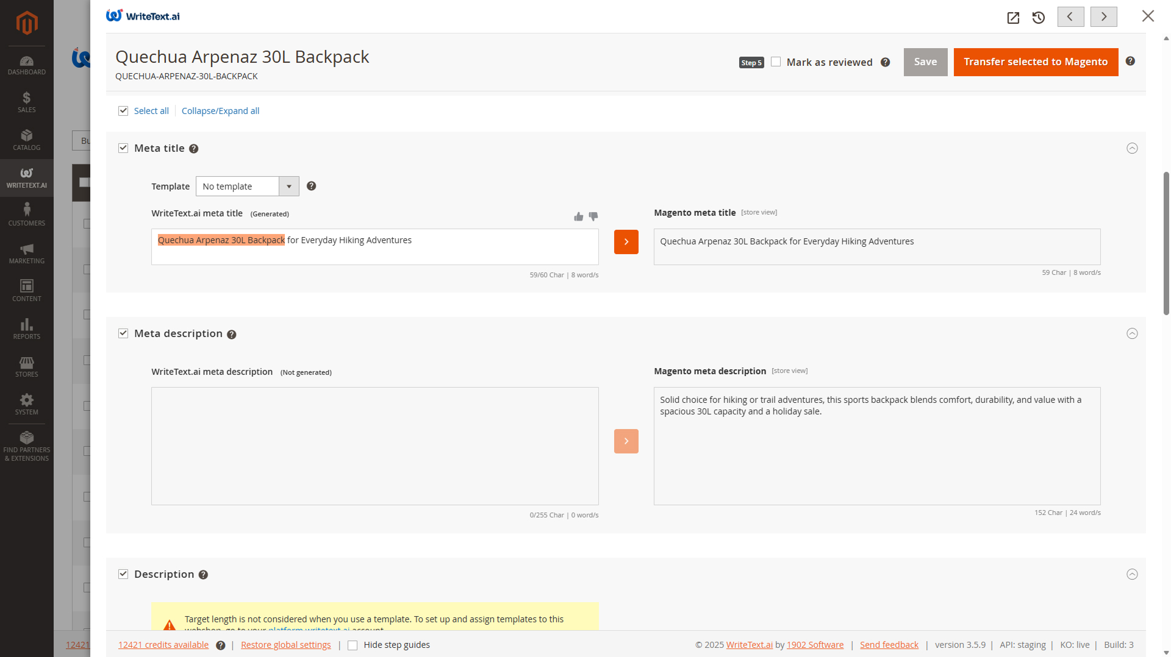Show Template help tooltip icon
1171x657 pixels.
pos(311,186)
